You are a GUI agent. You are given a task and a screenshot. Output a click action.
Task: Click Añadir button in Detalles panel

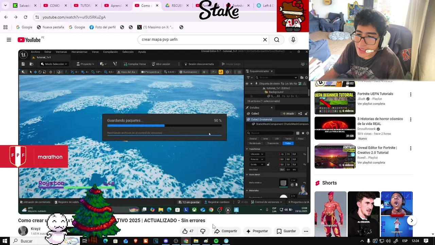coord(288,113)
